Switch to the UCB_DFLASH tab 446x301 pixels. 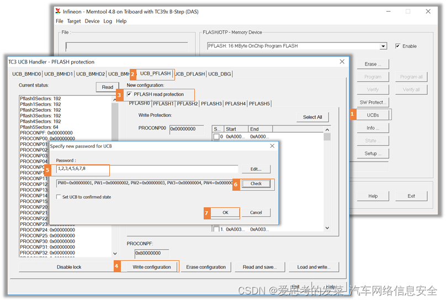coord(190,74)
